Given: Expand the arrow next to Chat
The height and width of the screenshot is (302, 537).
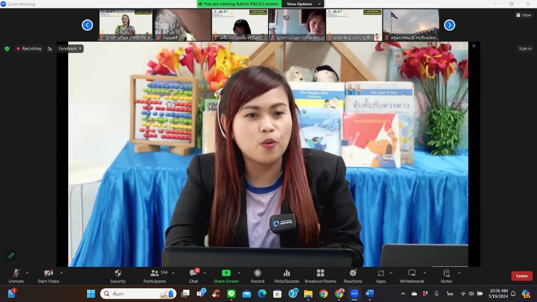Looking at the screenshot, I should tap(205, 273).
